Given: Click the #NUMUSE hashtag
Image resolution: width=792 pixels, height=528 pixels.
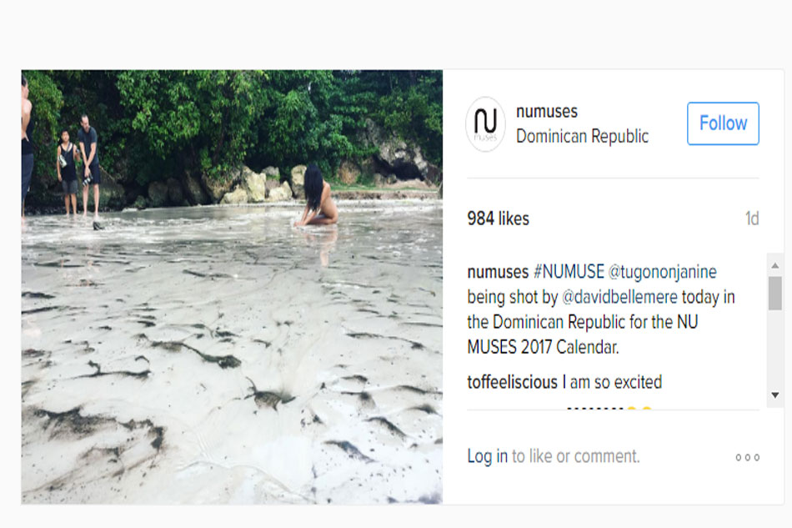Looking at the screenshot, I should (569, 272).
